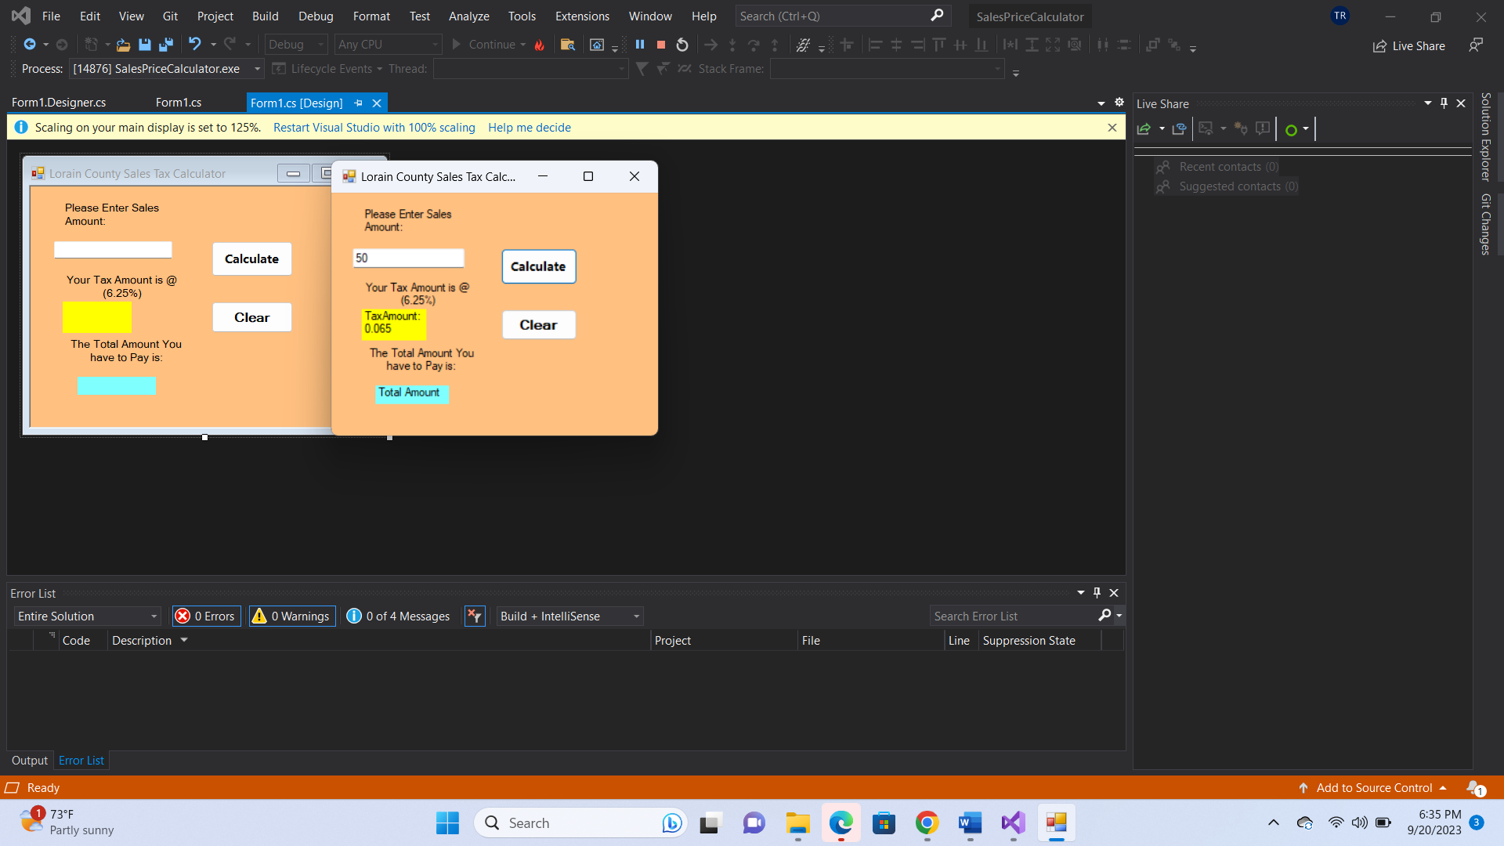Open file with the folder icon
This screenshot has height=846, width=1504.
(123, 45)
